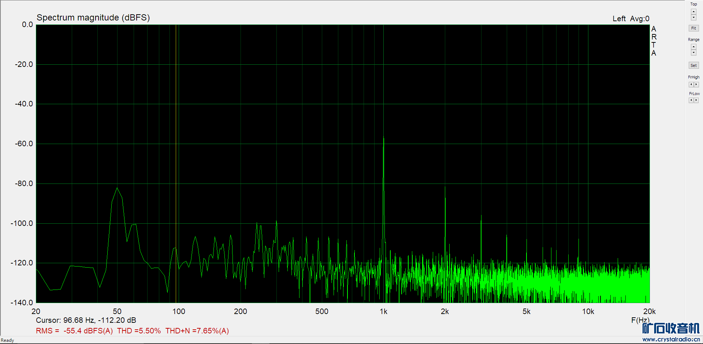Click the www.crystalradio.cn link
The image size is (703, 344).
coord(671,340)
